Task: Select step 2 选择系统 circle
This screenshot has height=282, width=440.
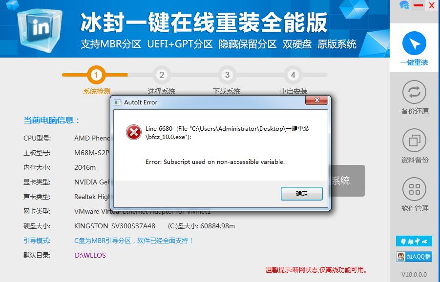Action: coord(162,75)
